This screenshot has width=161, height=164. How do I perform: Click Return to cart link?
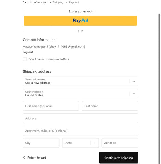37,158
